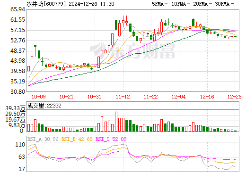Select the 12-04 date marker
Screen dimensions: 246x172
pos(179,97)
